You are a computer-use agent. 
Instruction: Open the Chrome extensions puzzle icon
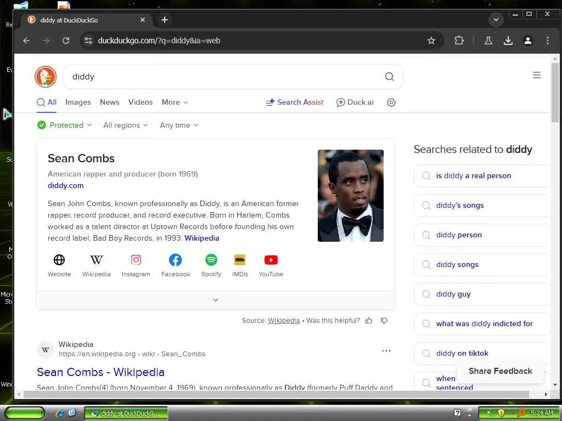point(459,41)
